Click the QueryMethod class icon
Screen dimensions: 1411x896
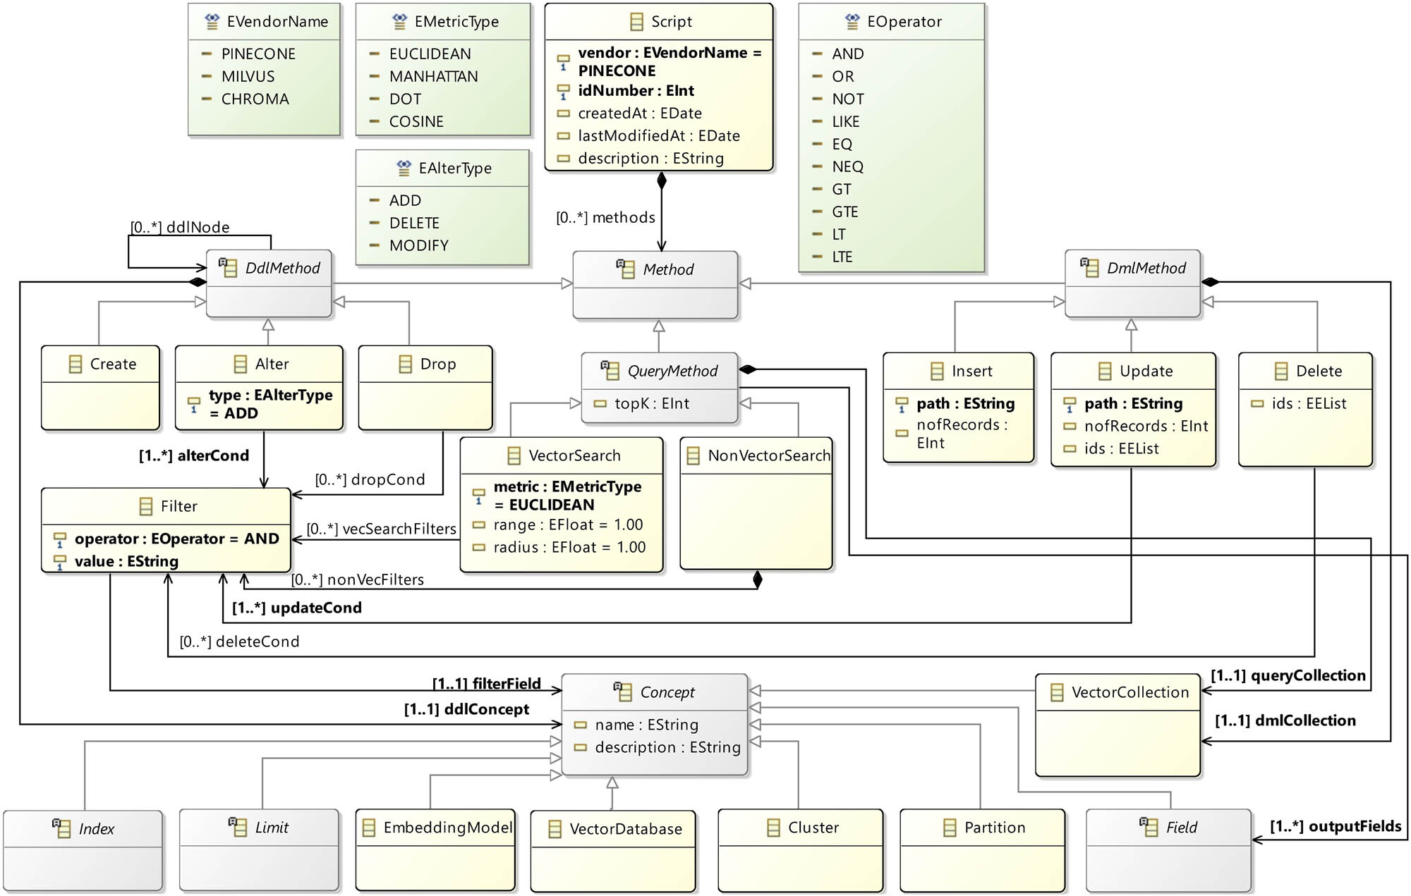pyautogui.click(x=610, y=371)
